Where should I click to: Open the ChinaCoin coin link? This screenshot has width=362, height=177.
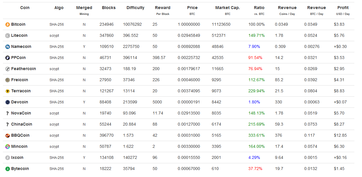point(21,124)
